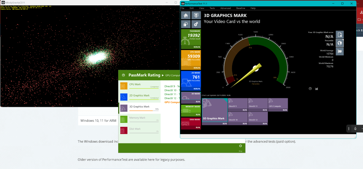
Task: Open the File menu
Action: [182, 8]
